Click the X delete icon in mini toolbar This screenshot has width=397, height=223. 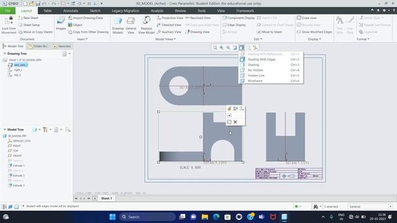pyautogui.click(x=235, y=122)
